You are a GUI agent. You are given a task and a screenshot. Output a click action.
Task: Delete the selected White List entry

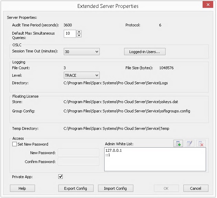tap(201, 144)
